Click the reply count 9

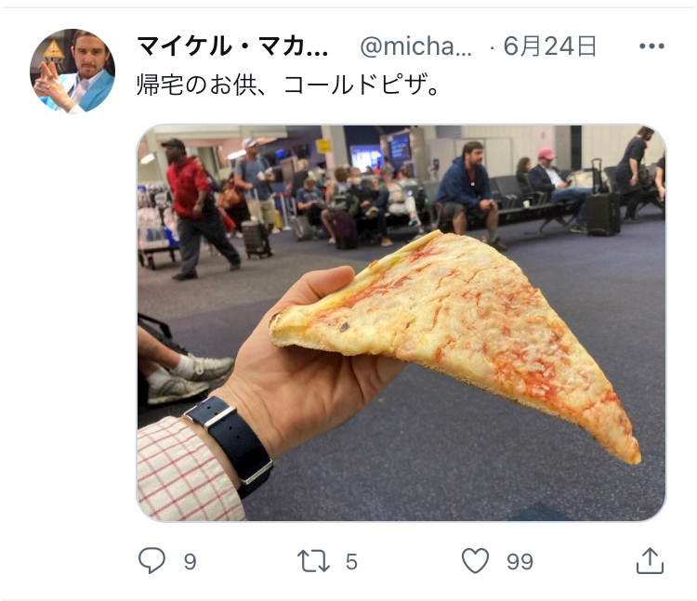190,562
